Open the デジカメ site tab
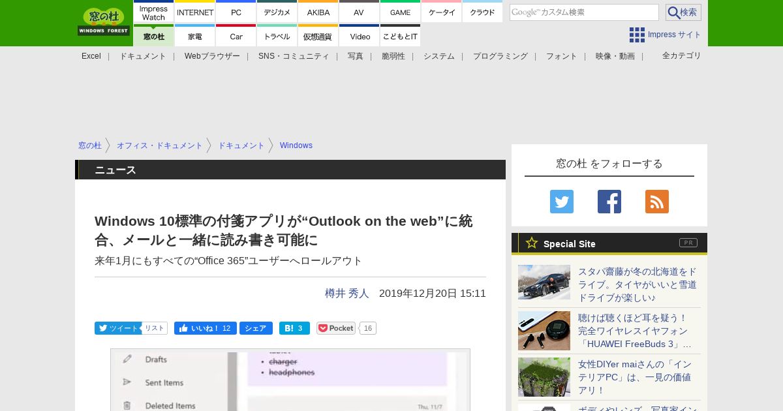This screenshot has height=411, width=783. (277, 12)
